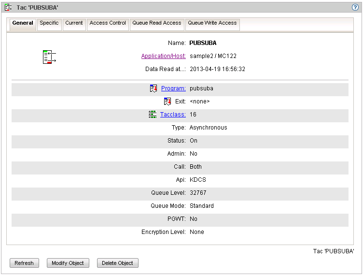View the Queue Write Access tab
Screen dimensions: 363x276
click(x=212, y=23)
